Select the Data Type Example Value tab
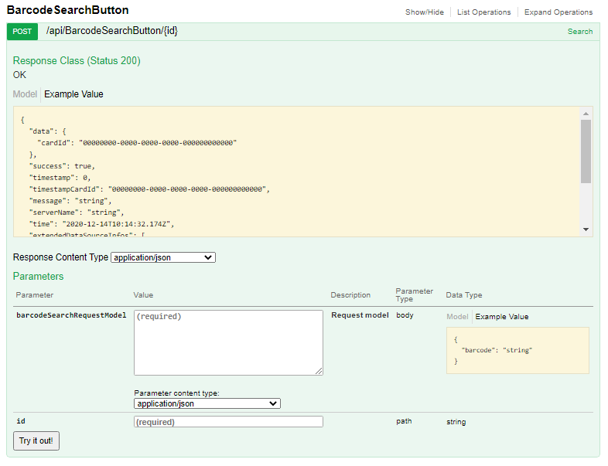 pos(502,317)
